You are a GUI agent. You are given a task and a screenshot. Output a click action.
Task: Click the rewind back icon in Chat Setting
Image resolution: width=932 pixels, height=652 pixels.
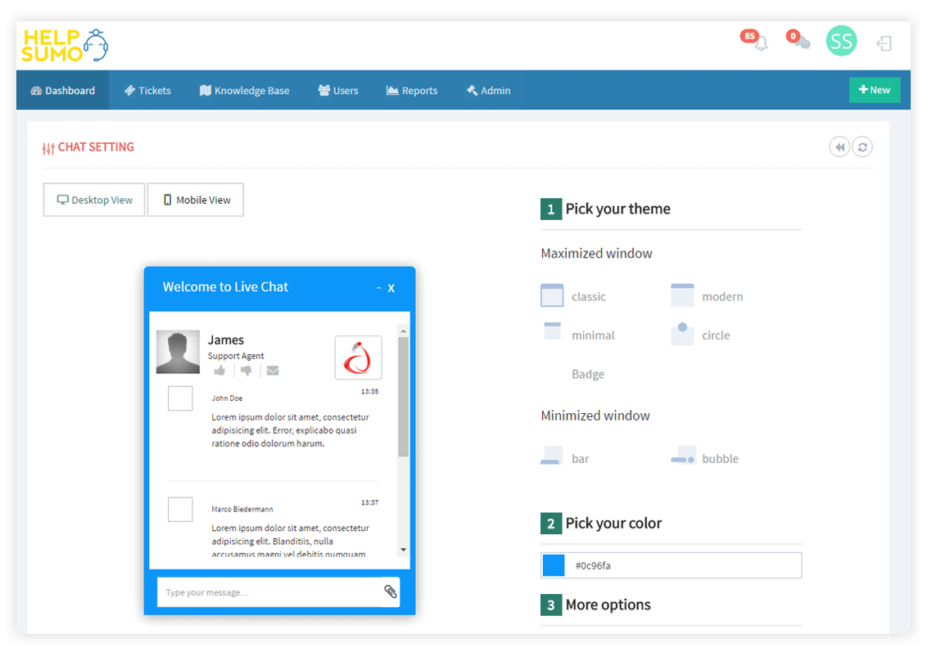(839, 147)
